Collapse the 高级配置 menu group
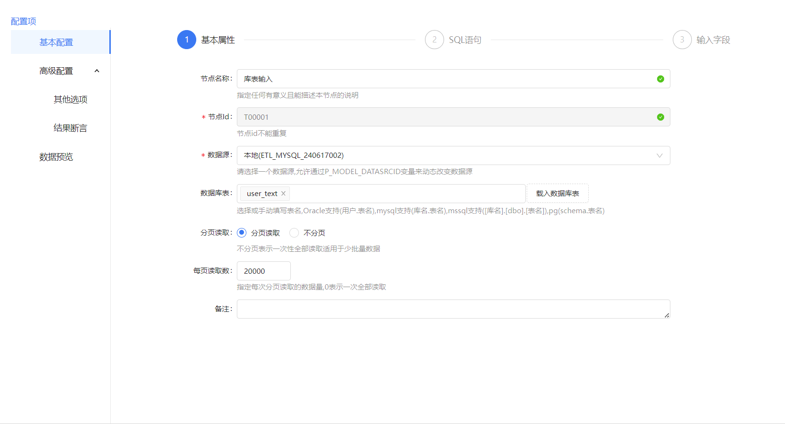The width and height of the screenshot is (785, 424). (61, 71)
